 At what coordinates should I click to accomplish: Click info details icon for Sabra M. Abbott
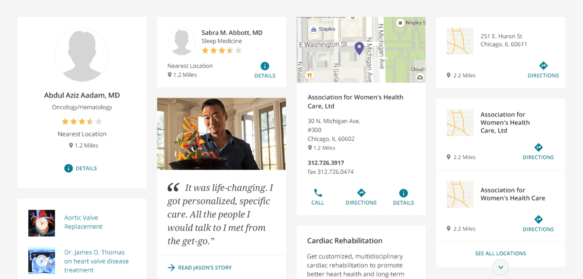pos(265,66)
